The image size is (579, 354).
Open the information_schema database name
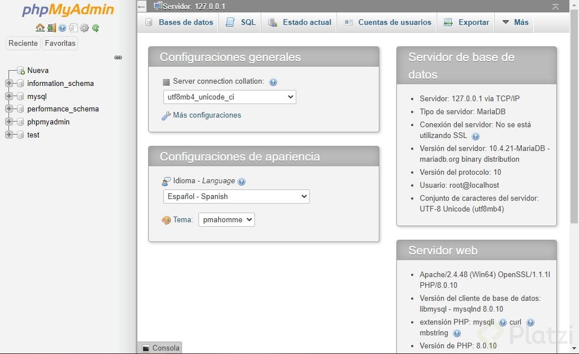[60, 84]
